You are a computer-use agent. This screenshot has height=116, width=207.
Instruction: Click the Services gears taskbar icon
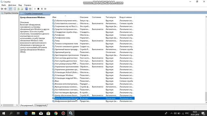click(71, 113)
